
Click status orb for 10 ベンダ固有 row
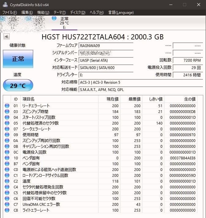click(x=7, y=158)
